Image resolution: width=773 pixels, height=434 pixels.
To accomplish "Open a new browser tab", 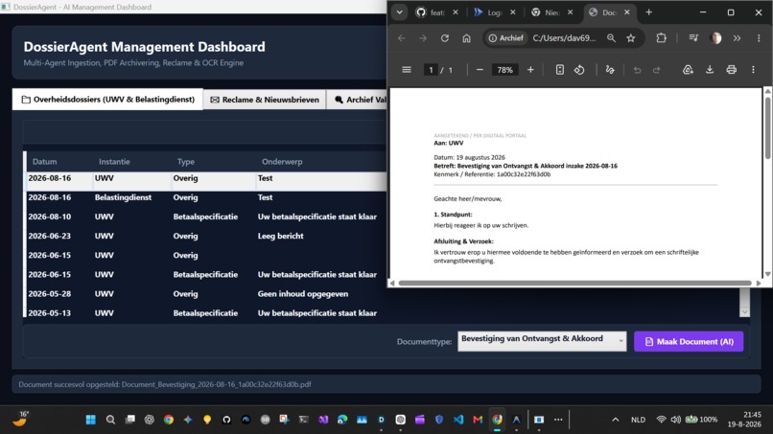I will (648, 12).
